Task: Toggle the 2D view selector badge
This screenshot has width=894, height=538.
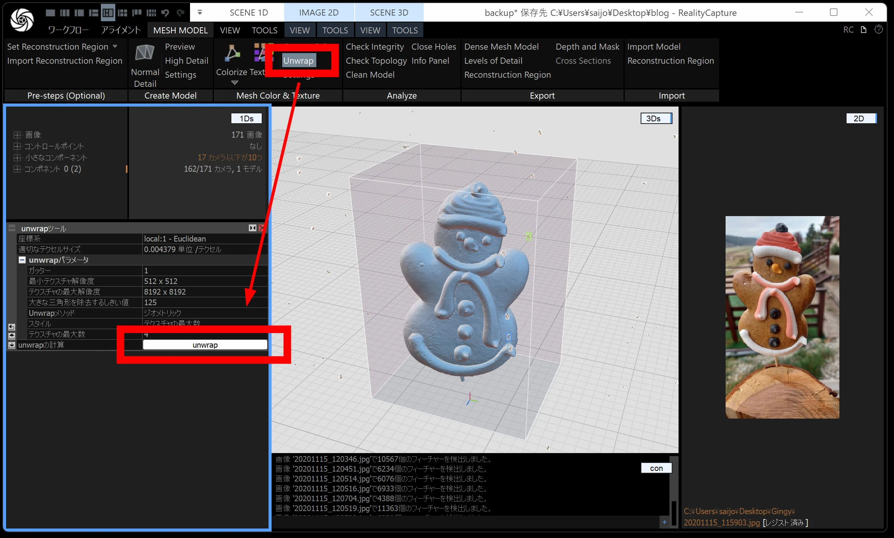Action: tap(861, 118)
